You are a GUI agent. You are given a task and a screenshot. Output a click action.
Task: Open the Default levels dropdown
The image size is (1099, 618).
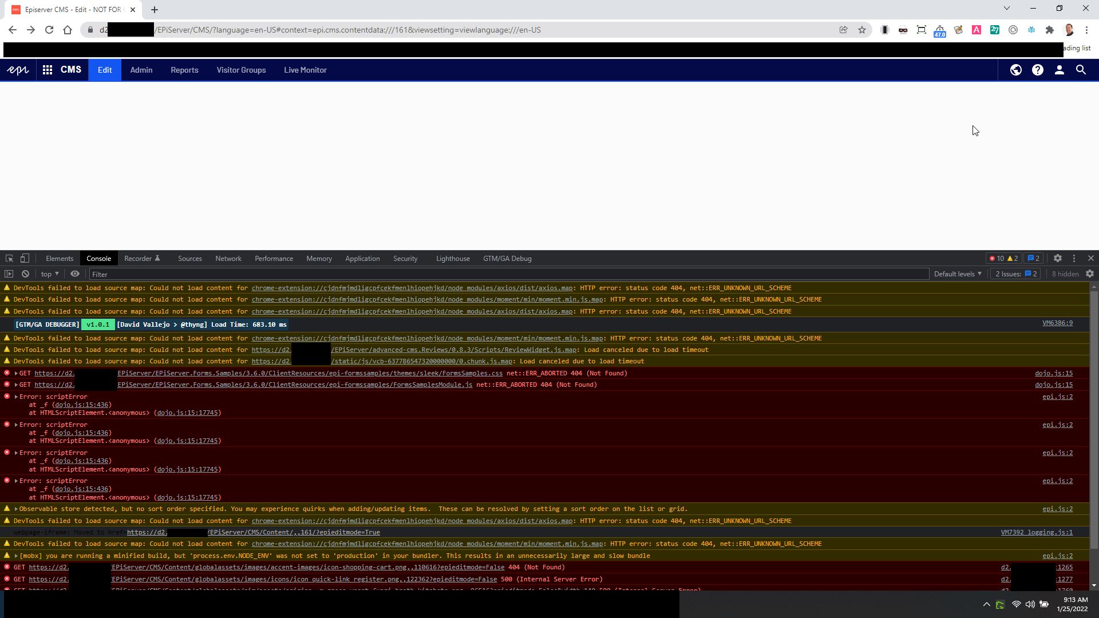click(957, 274)
